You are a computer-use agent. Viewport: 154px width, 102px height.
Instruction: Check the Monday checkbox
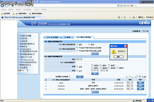pos(101,65)
